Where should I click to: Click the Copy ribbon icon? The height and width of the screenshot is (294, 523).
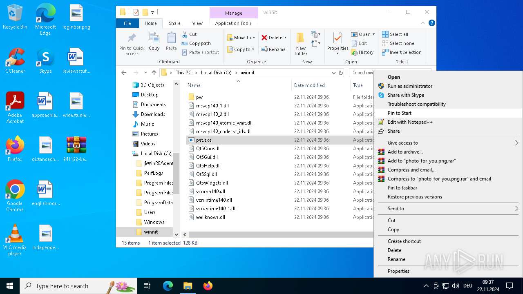pyautogui.click(x=154, y=41)
